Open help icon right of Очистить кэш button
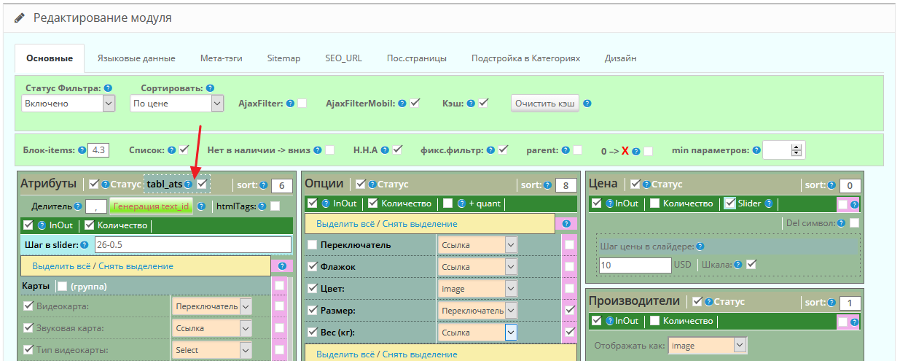 (587, 104)
